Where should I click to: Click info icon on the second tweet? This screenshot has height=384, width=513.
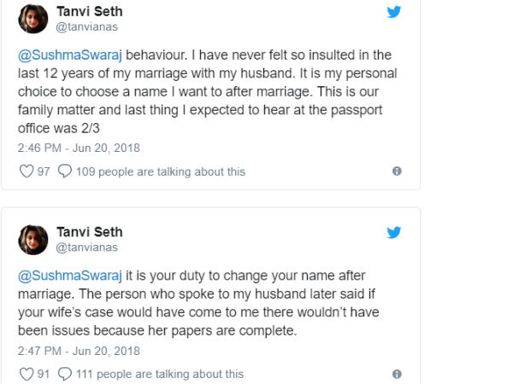[x=397, y=374]
